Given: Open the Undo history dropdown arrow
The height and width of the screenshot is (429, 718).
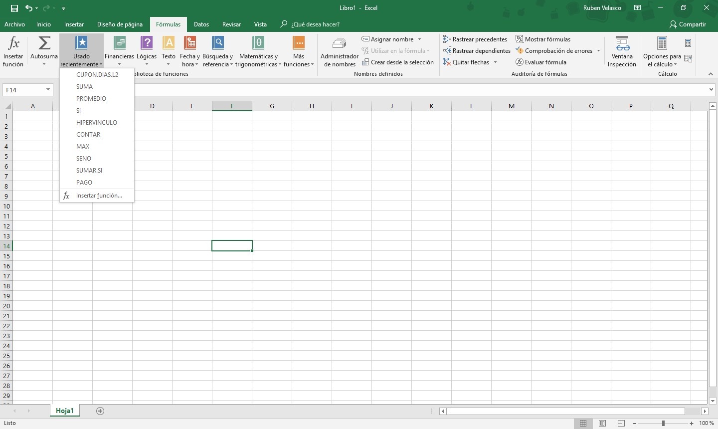Looking at the screenshot, I should [x=36, y=8].
